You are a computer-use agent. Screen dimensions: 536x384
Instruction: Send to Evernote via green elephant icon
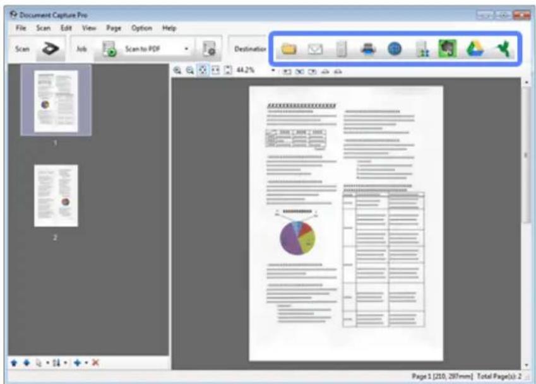pyautogui.click(x=448, y=49)
